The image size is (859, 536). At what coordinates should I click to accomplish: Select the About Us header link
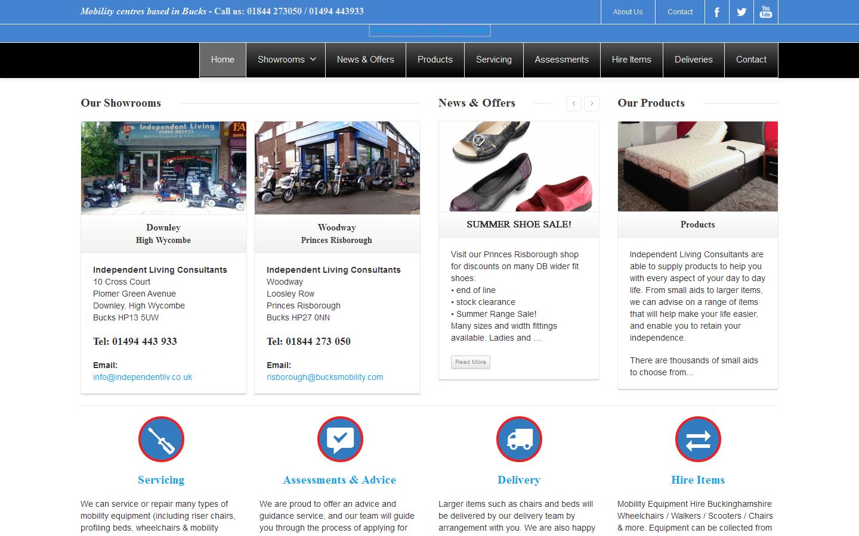[627, 11]
